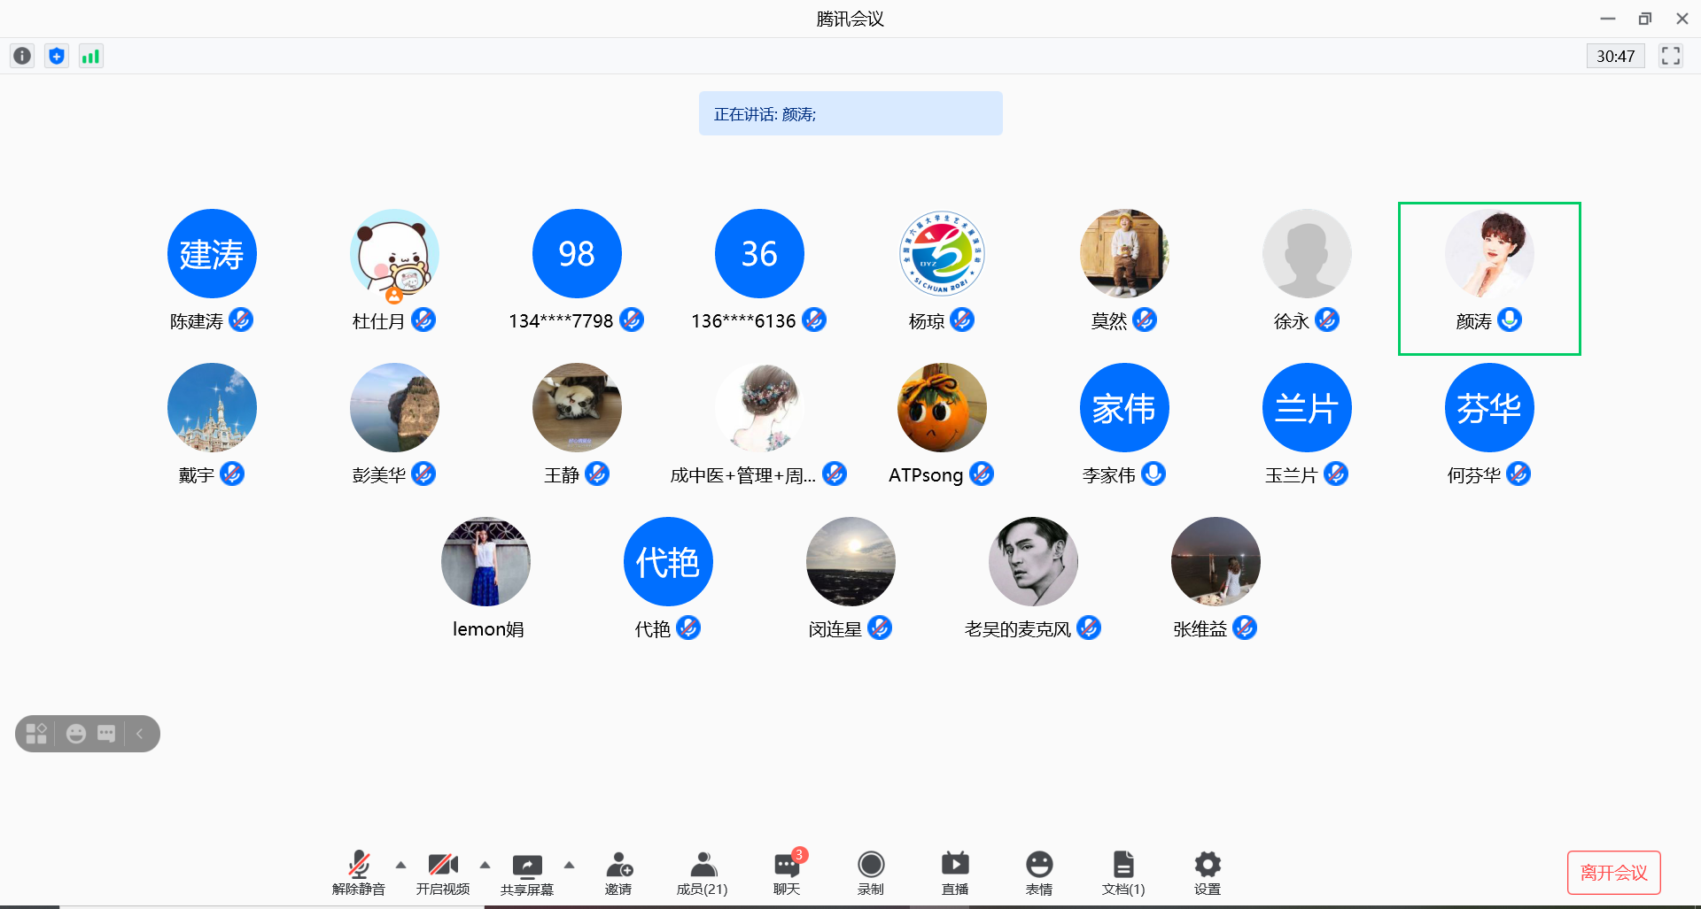Image resolution: width=1701 pixels, height=909 pixels.
Task: Select 老吴的麦克风 portrait avatar
Action: tap(1033, 562)
